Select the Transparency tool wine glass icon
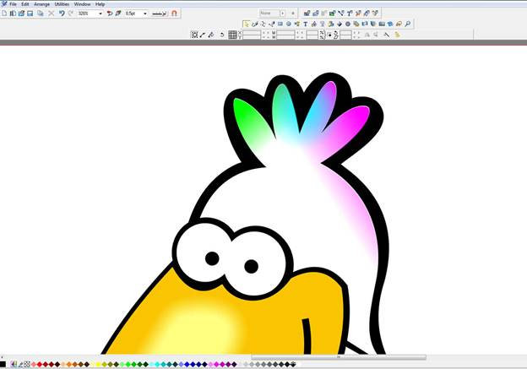Screen dimensions: 527x369 pyautogui.click(x=323, y=24)
